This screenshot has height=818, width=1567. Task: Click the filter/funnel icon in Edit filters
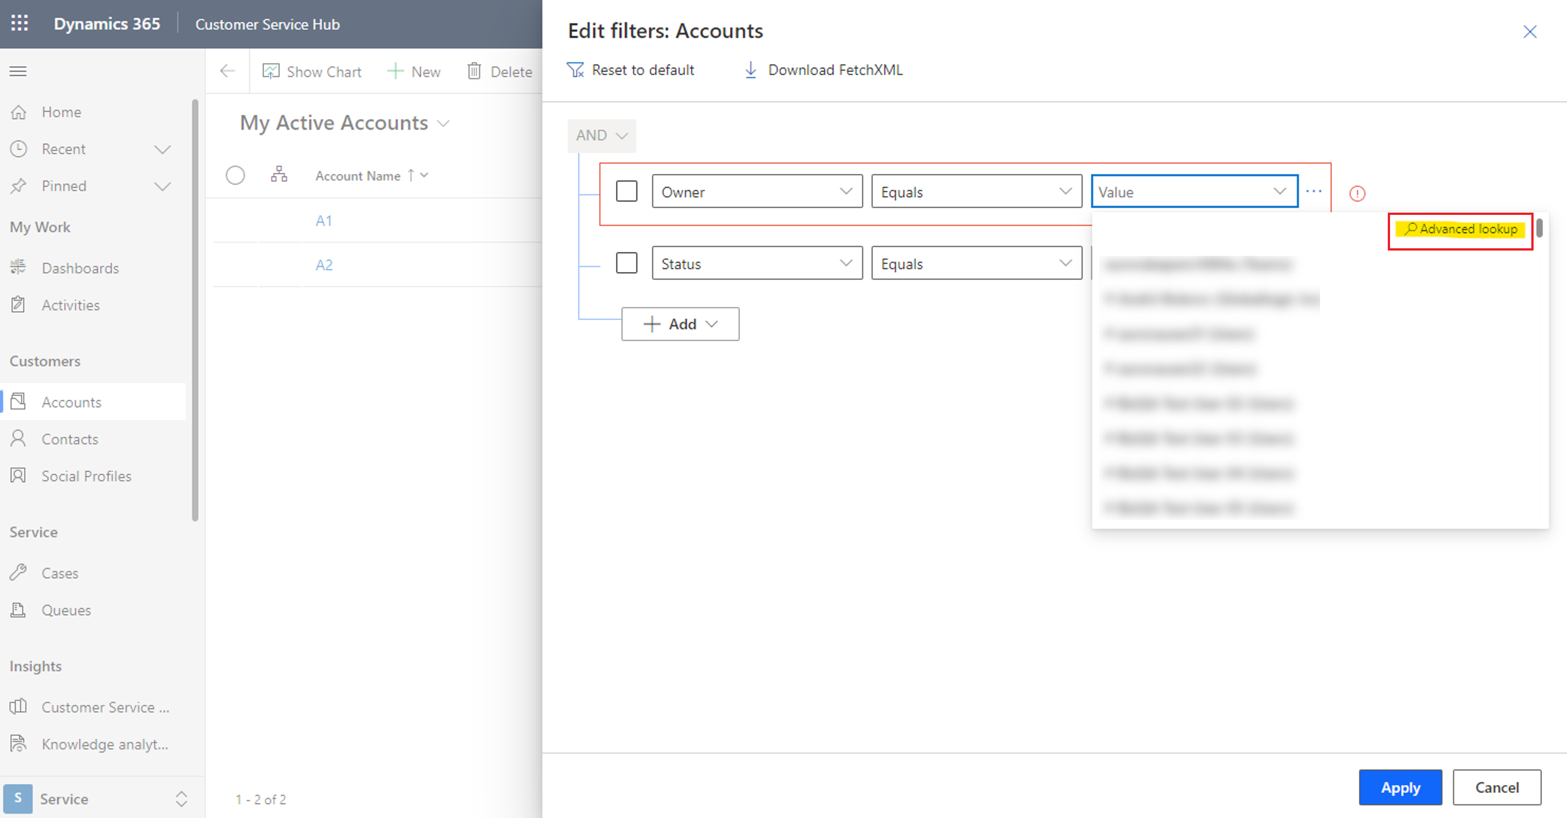(576, 70)
